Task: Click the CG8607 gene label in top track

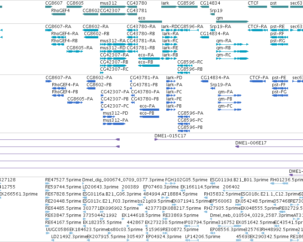Action: [54, 3]
